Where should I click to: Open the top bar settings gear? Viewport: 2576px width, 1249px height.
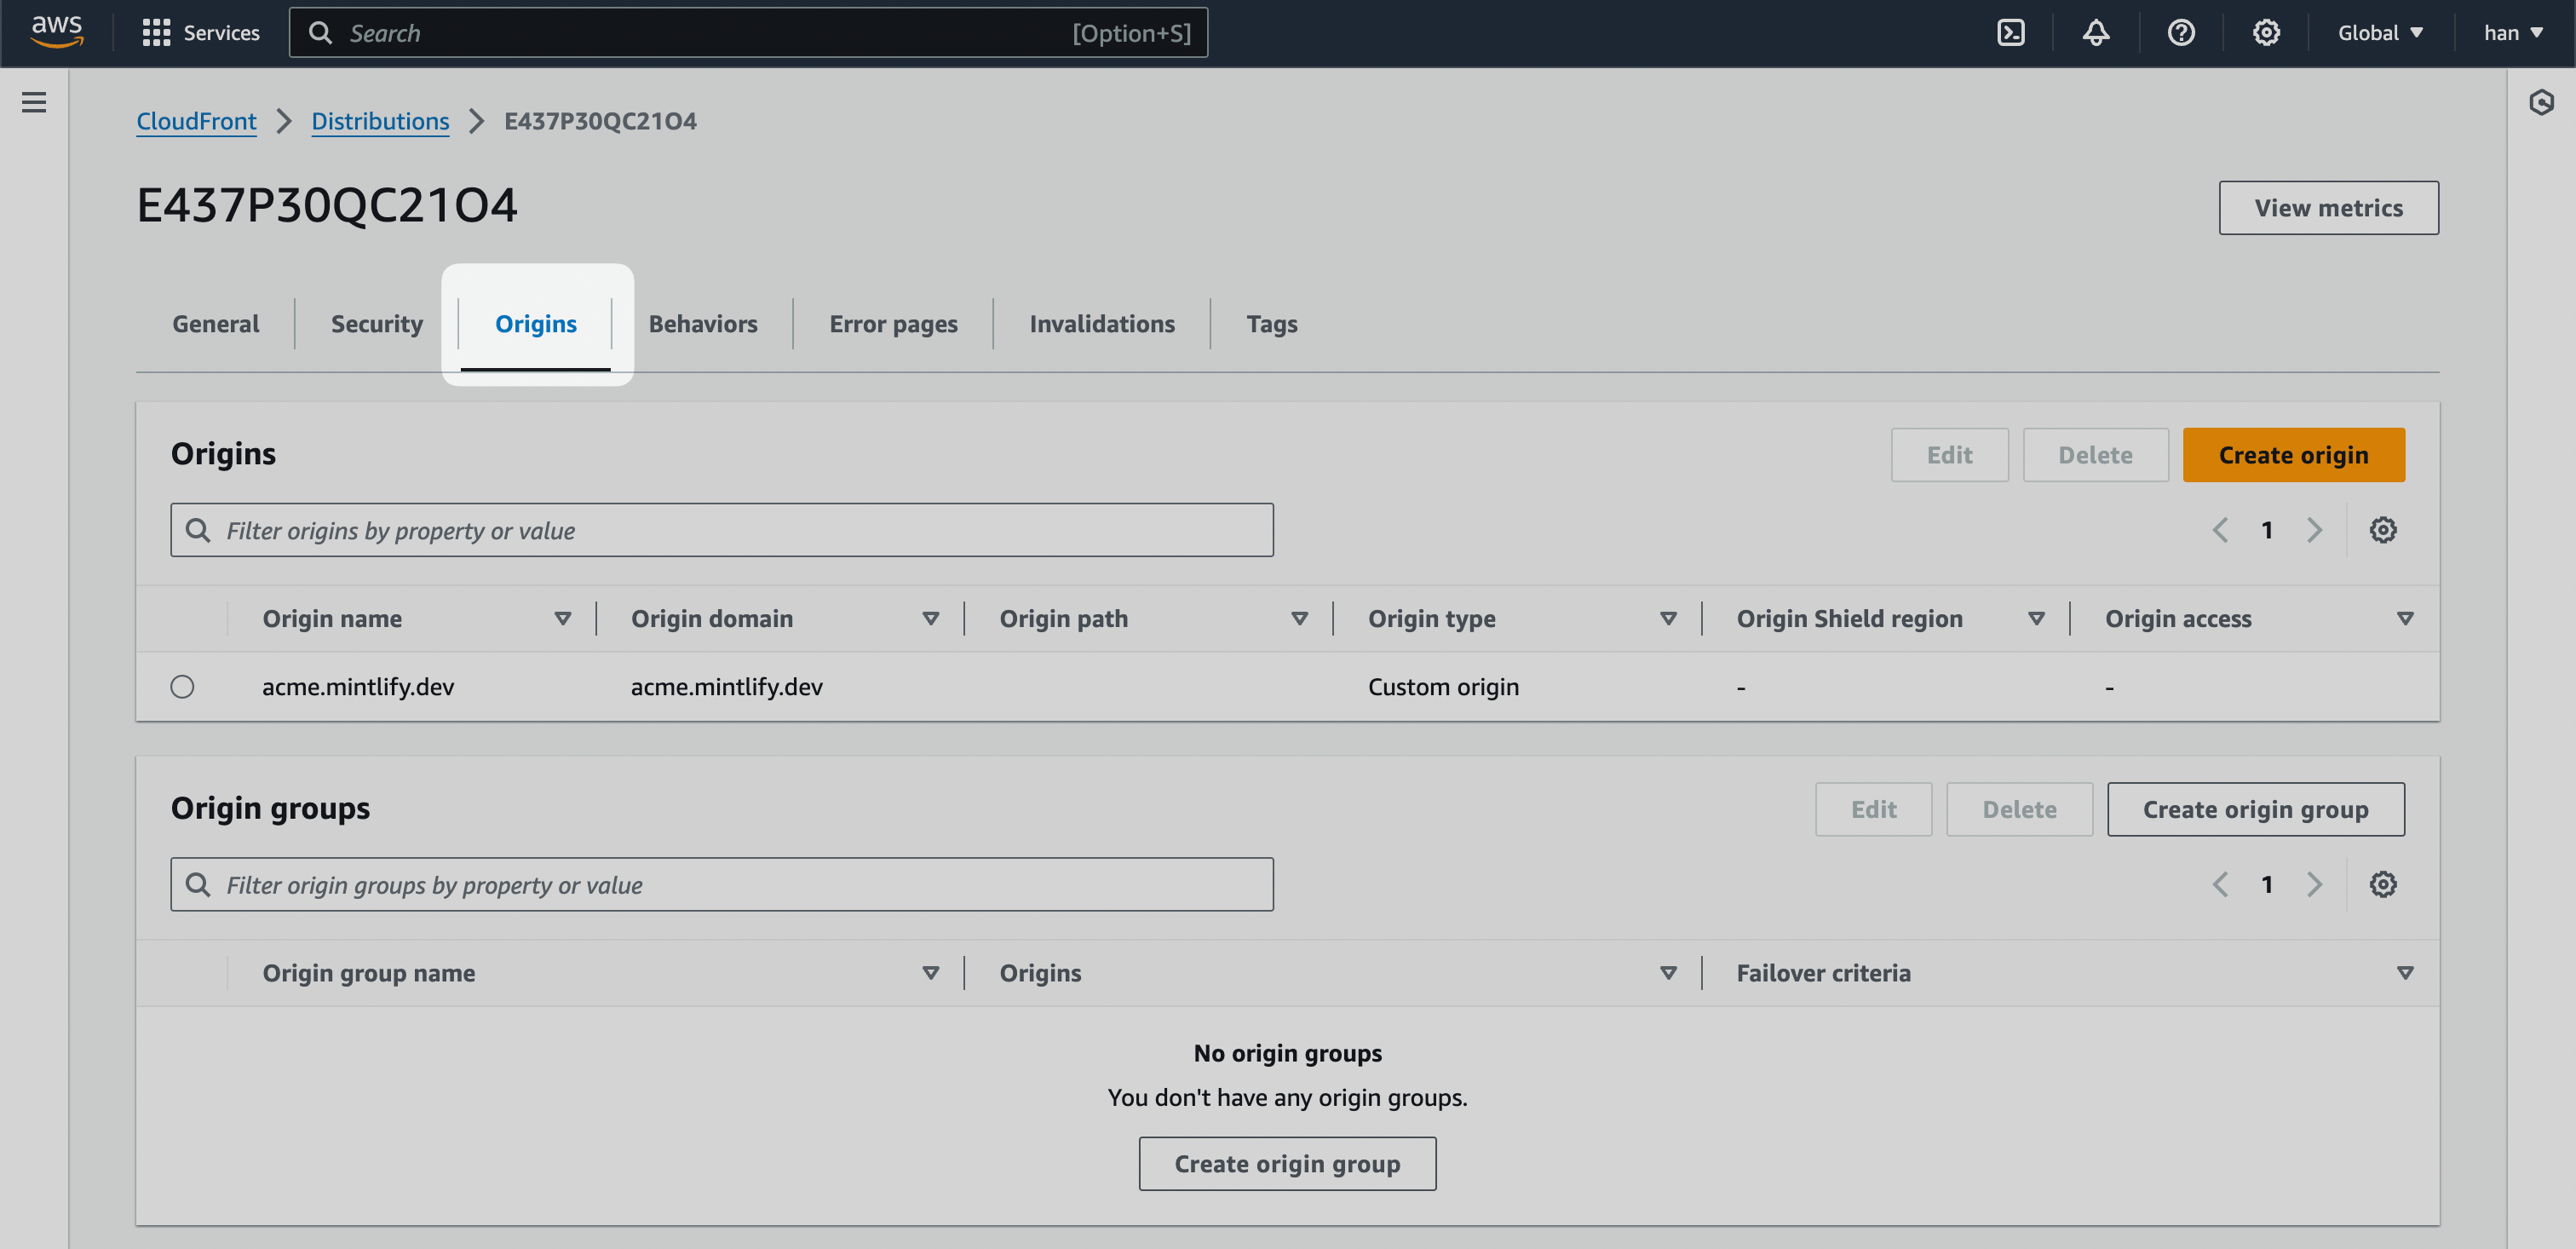pyautogui.click(x=2266, y=33)
